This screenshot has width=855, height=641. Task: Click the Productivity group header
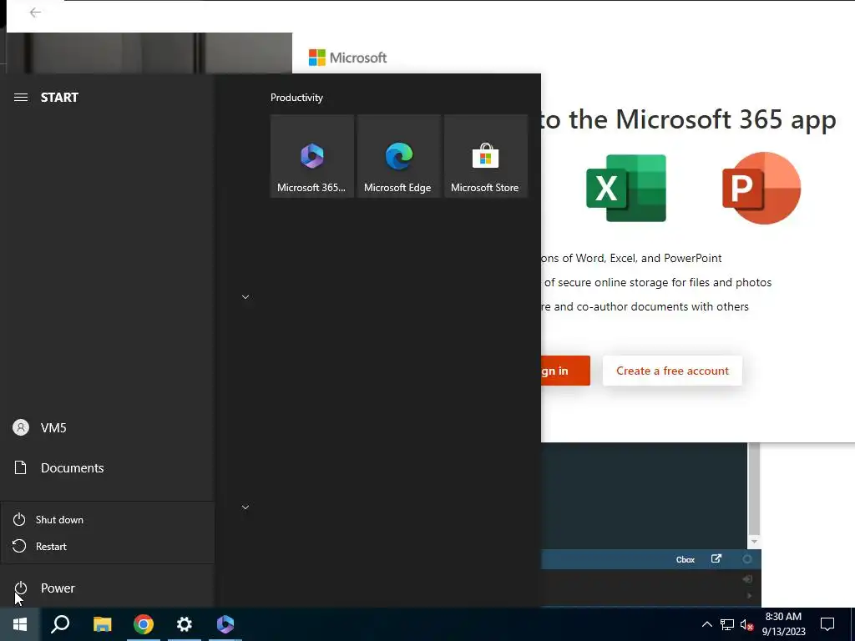[x=296, y=98]
